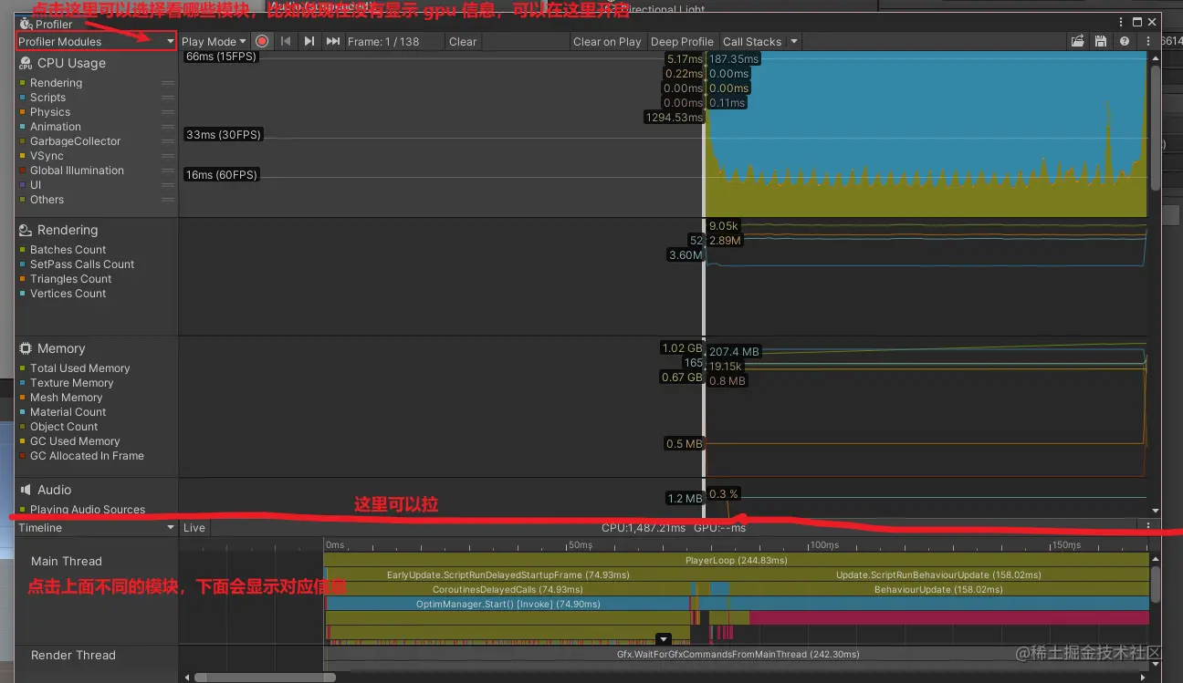Open profiler toolbar kebab menu
Image resolution: width=1183 pixels, height=683 pixels.
1148,41
